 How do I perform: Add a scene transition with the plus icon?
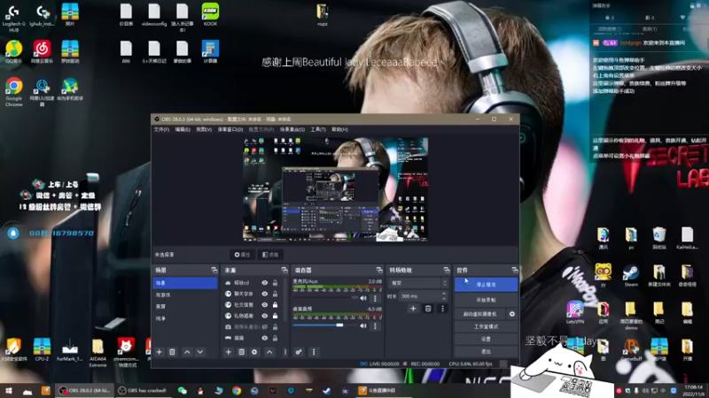point(413,309)
